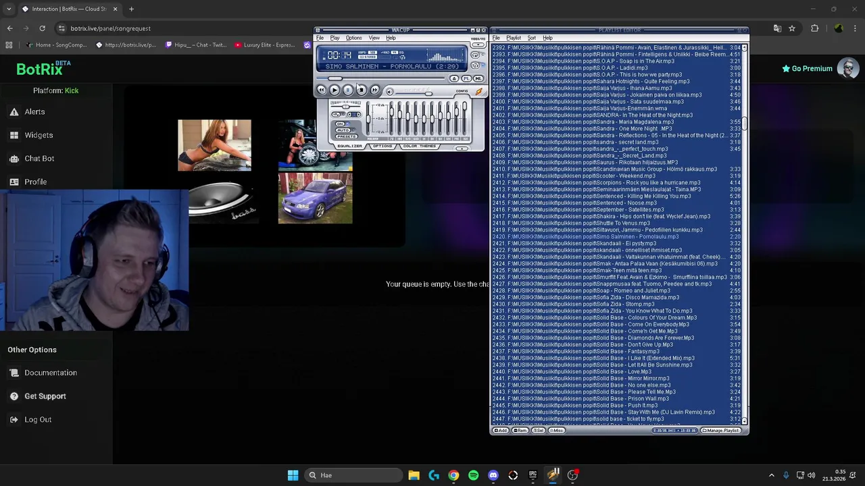
Task: Select playlist entry 'Solid Base - Mirror Mirror.mp3'
Action: (x=618, y=379)
